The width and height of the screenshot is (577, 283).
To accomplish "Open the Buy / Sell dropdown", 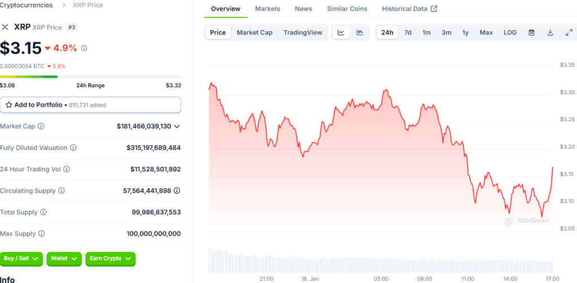I will (x=21, y=259).
